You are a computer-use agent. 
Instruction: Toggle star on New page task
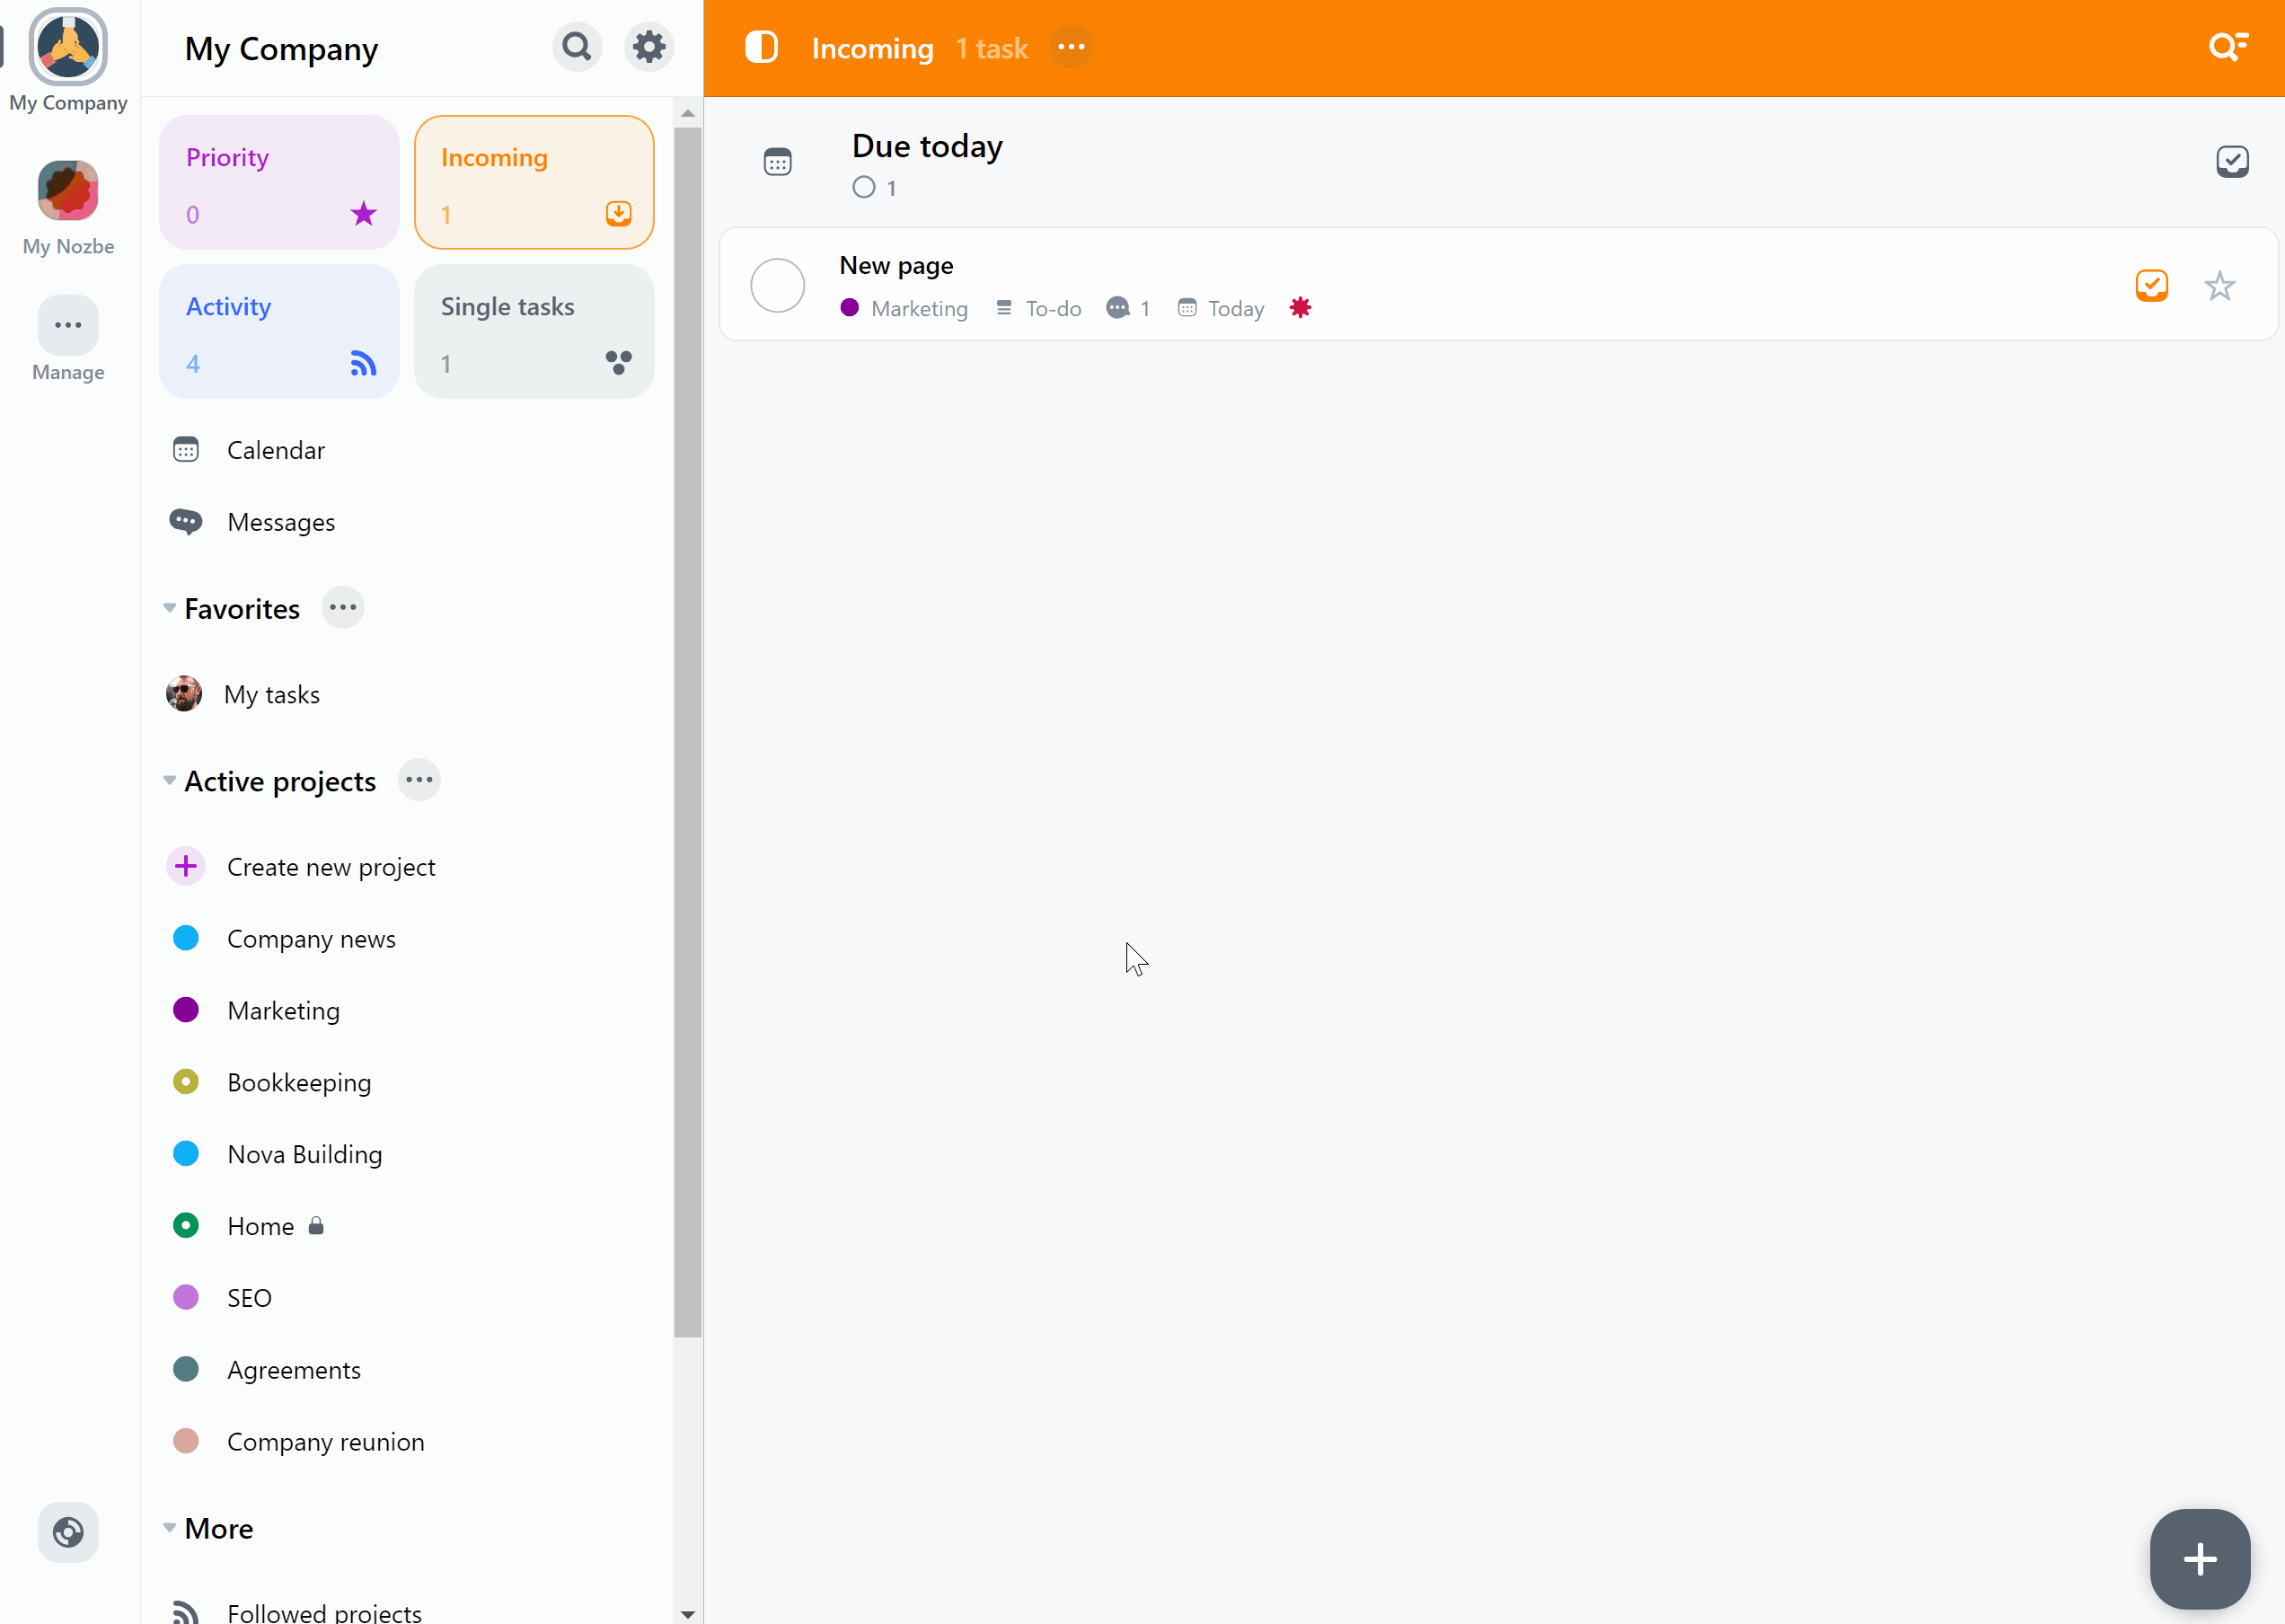2220,285
